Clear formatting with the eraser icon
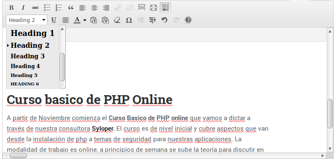Viewport: 335px width, 159px height. [x=117, y=20]
